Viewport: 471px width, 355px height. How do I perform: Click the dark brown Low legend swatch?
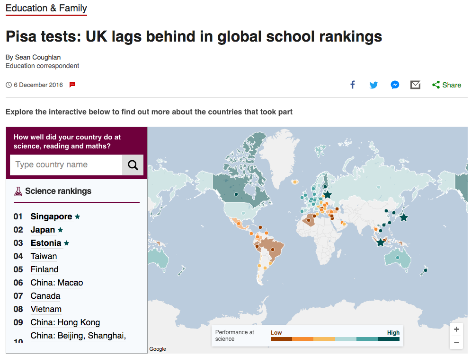[x=281, y=339]
